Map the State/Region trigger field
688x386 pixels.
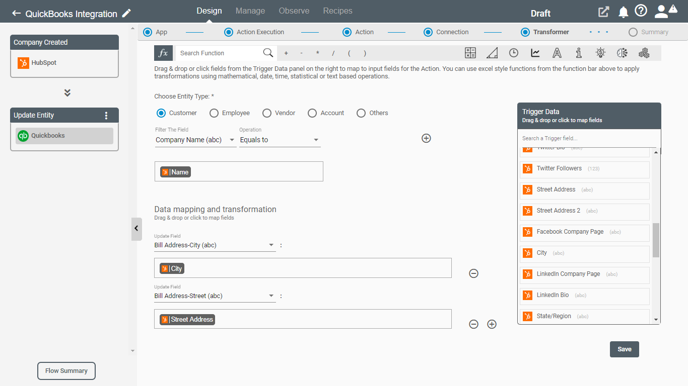pos(585,316)
